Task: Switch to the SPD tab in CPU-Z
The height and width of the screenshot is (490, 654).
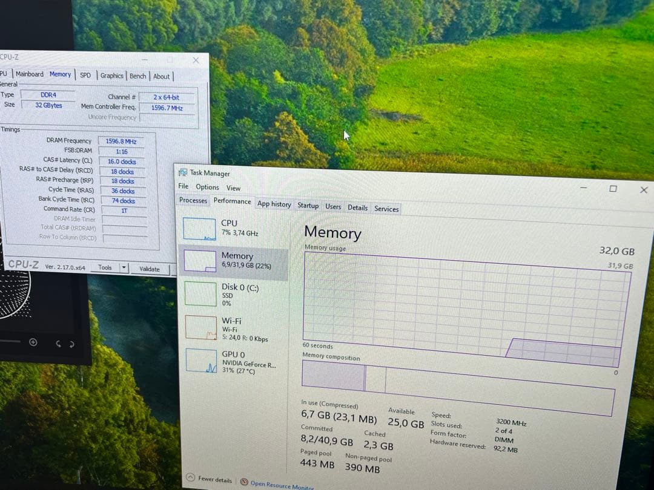Action: (85, 75)
